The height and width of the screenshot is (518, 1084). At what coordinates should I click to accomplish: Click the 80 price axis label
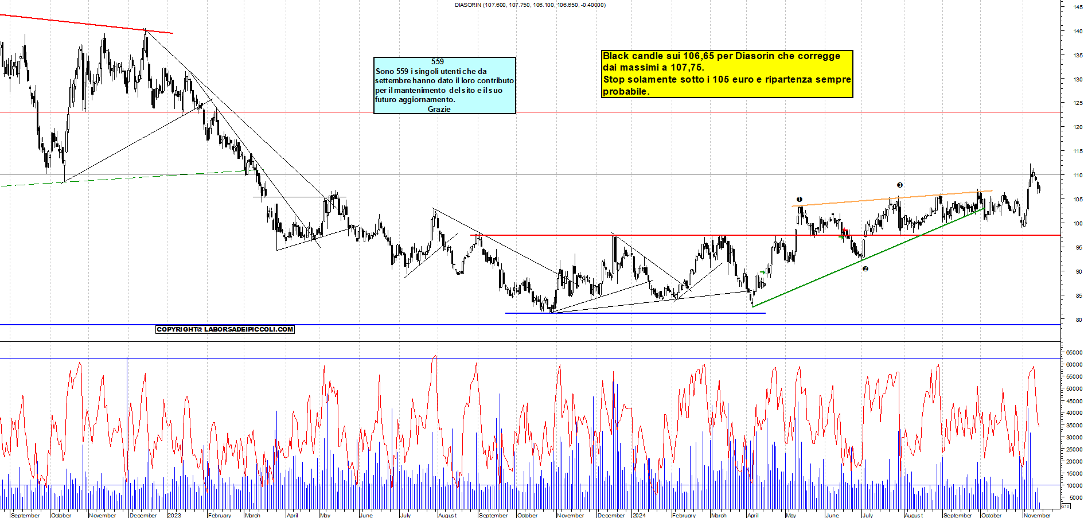[x=1079, y=320]
